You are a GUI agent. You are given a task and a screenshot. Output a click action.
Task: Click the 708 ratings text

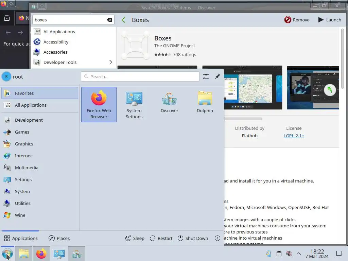pyautogui.click(x=185, y=54)
